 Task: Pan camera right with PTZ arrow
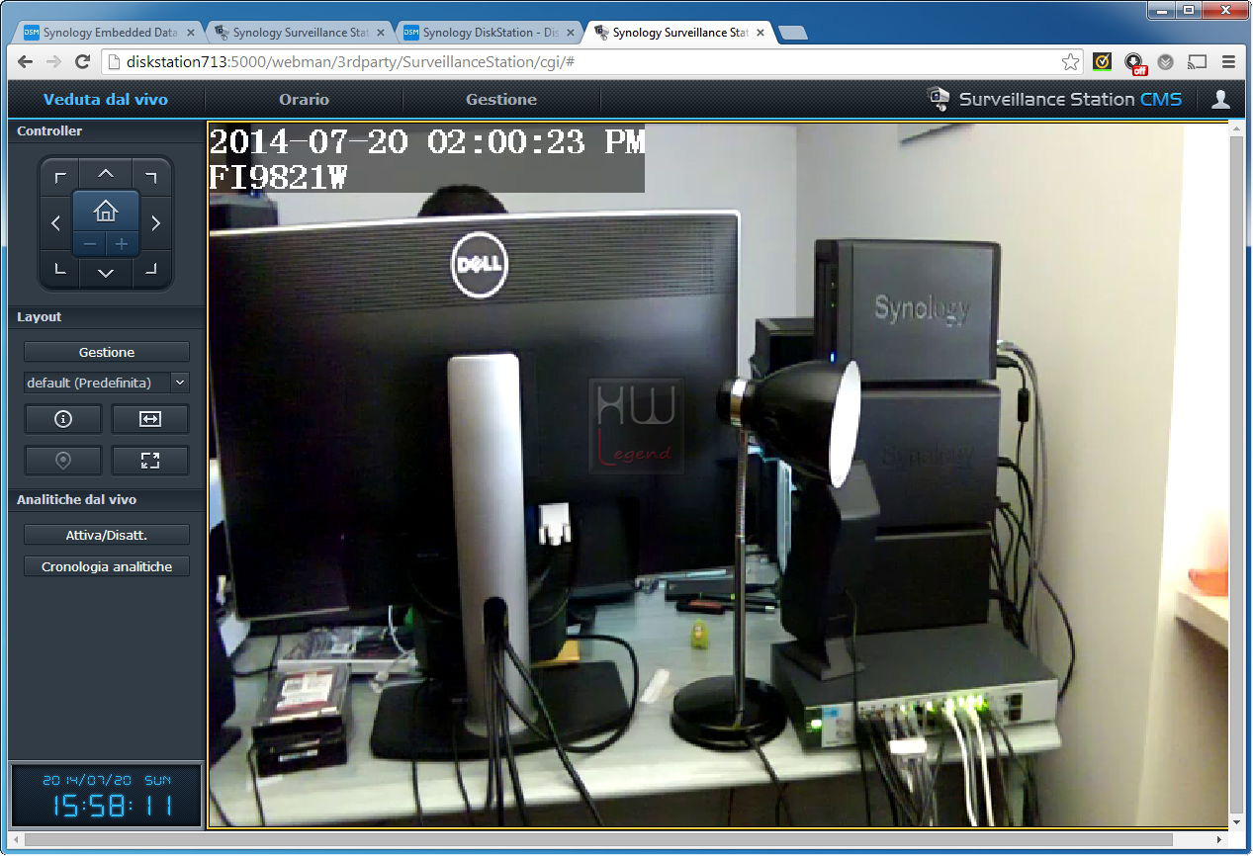coord(155,223)
